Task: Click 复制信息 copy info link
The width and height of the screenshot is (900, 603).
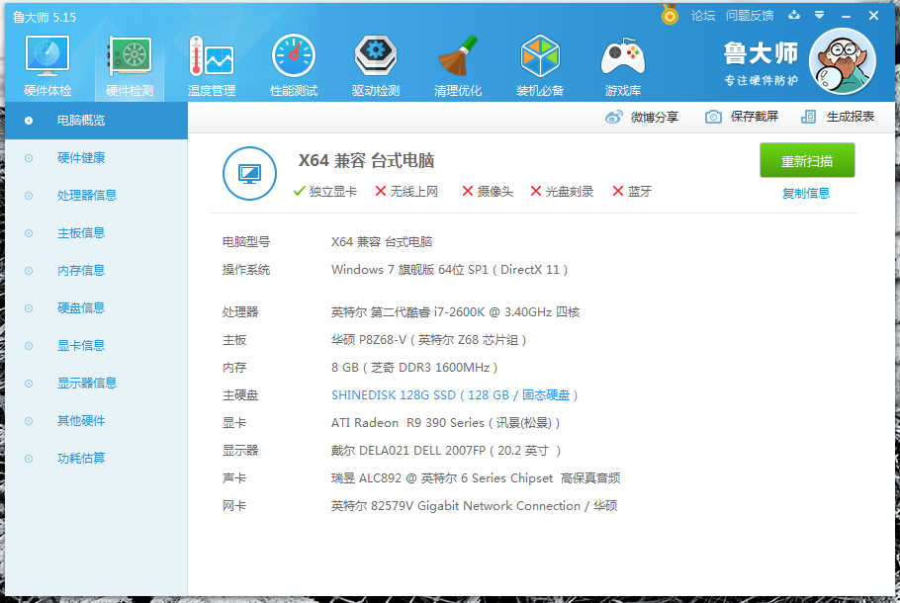Action: tap(806, 194)
